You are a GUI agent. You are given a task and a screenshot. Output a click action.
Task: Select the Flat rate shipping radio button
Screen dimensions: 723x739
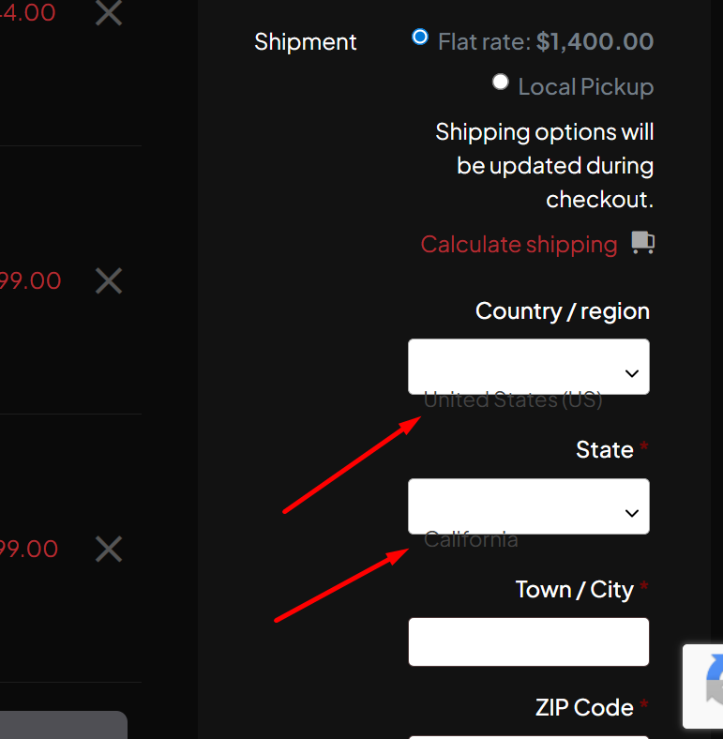[x=420, y=38]
